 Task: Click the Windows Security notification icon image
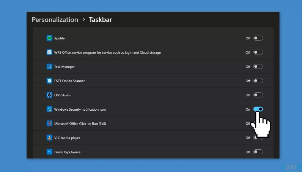49,109
